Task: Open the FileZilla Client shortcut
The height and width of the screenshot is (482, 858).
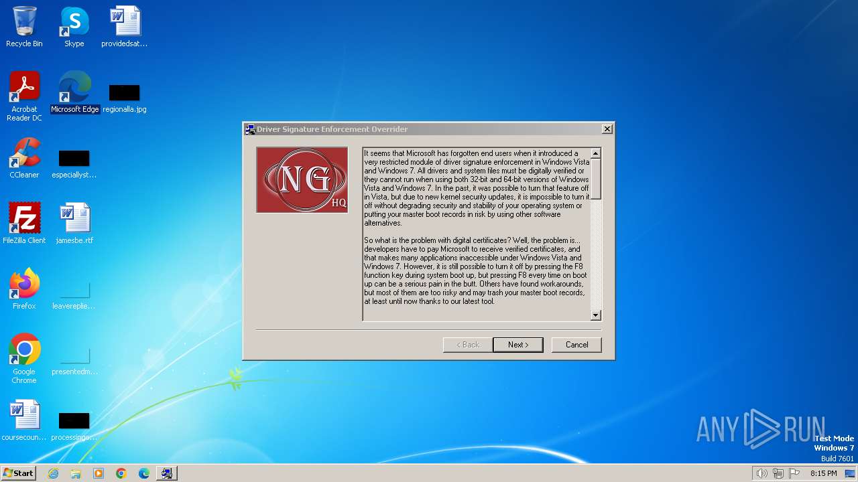Action: click(x=24, y=224)
